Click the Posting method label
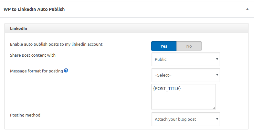Viewport: 254px width, 132px height. [25, 115]
